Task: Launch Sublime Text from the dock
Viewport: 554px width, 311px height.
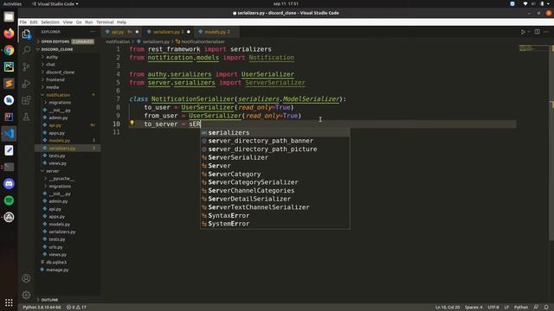Action: 9,84
